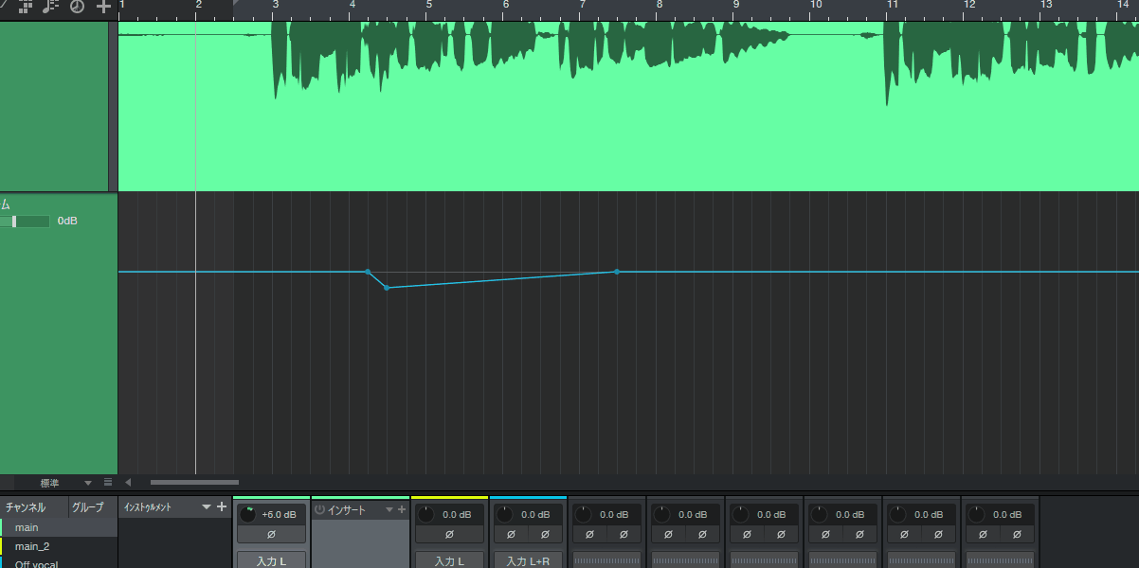Click the plus icon to add a new track
The image size is (1139, 568).
tap(101, 9)
